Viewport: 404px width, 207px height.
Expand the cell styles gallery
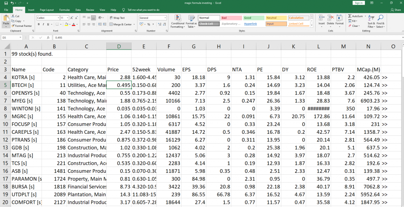[x=312, y=25]
